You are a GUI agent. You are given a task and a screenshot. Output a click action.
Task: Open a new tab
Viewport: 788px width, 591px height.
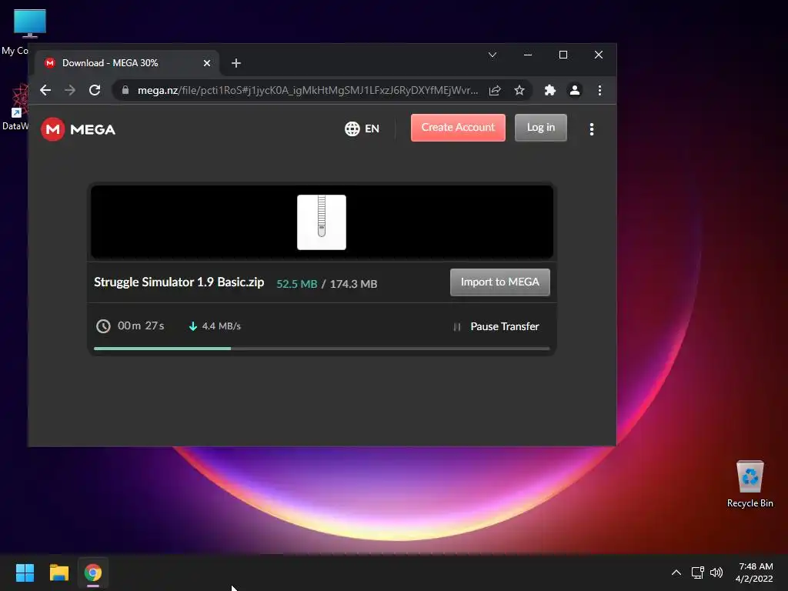236,63
